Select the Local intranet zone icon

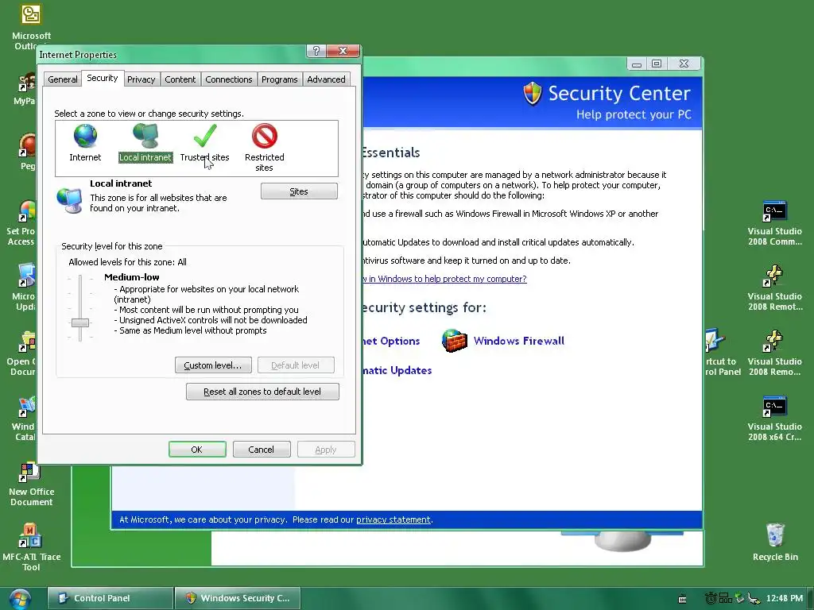[145, 137]
